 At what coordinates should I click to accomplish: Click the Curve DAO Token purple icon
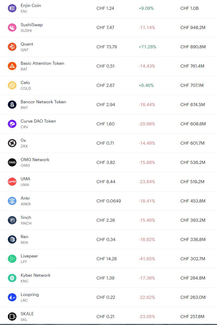12,124
